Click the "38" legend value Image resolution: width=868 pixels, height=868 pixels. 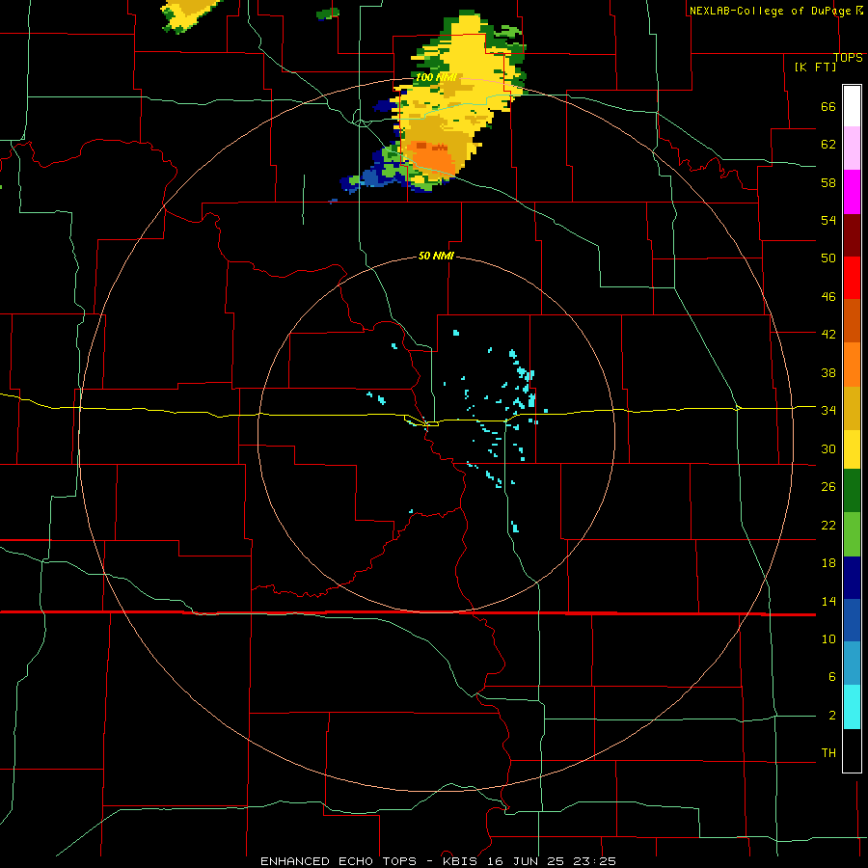(x=828, y=372)
